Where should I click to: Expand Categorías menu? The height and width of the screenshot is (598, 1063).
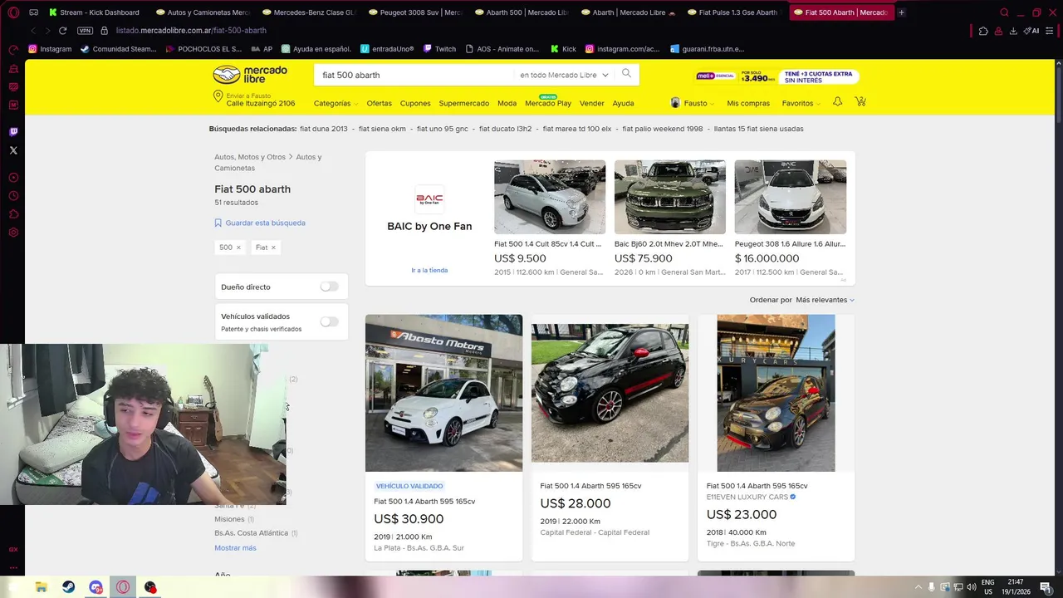[336, 104]
